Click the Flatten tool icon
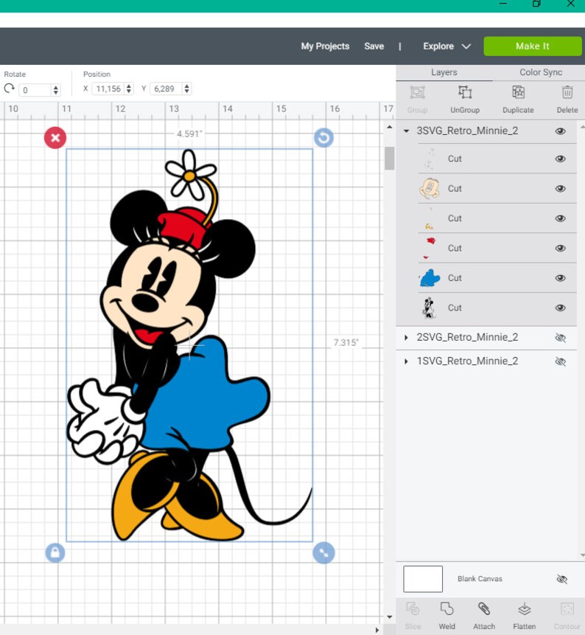Image resolution: width=585 pixels, height=635 pixels. (525, 608)
